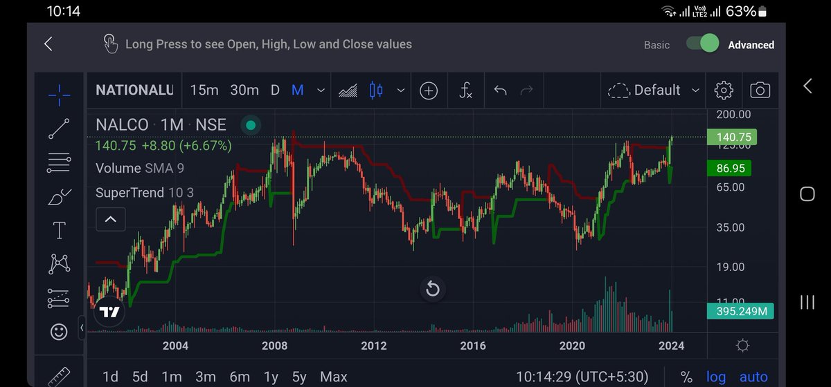Click the 86.95 SuperTrend value label
This screenshot has height=387, width=831.
[729, 168]
